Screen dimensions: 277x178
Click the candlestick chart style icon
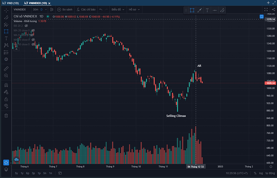point(52,9)
